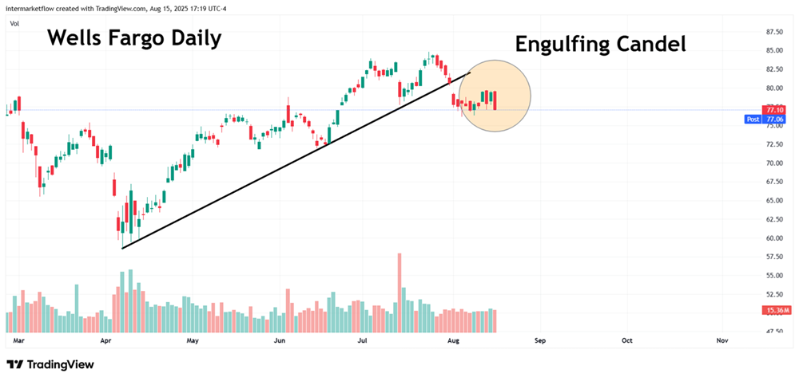Click the "Wells Fargo Daily" title text

(x=134, y=37)
